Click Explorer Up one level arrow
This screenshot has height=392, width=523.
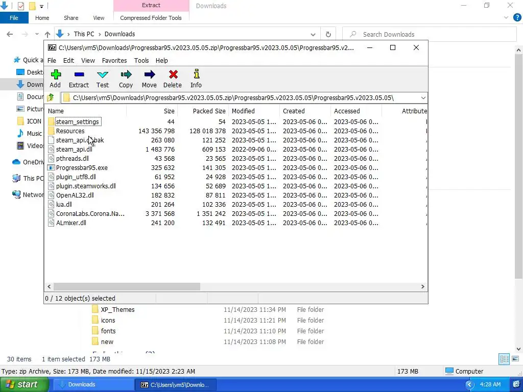click(47, 34)
